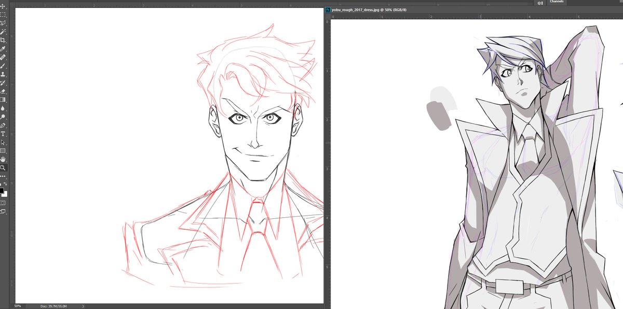Expand the status bar options arrow

click(83, 306)
